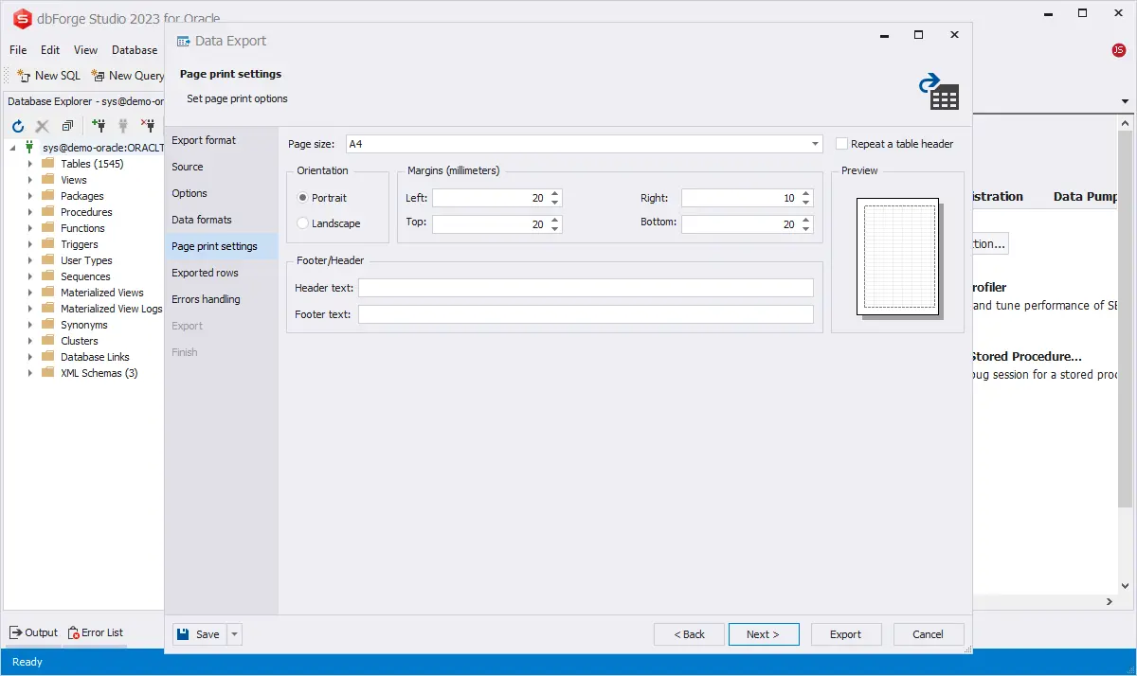
Task: Click the Collapse All icon in Database Explorer
Action: 67,126
